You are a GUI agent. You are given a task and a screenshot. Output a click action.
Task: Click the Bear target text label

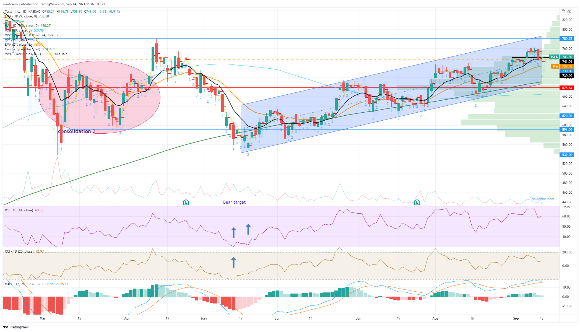pyautogui.click(x=234, y=202)
